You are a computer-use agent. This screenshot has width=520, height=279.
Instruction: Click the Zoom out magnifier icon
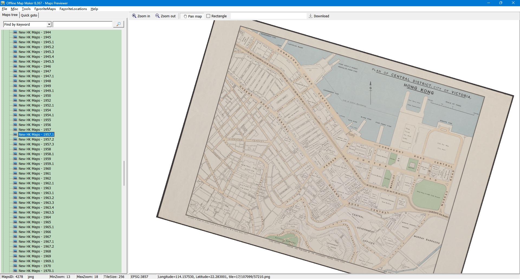pyautogui.click(x=157, y=16)
